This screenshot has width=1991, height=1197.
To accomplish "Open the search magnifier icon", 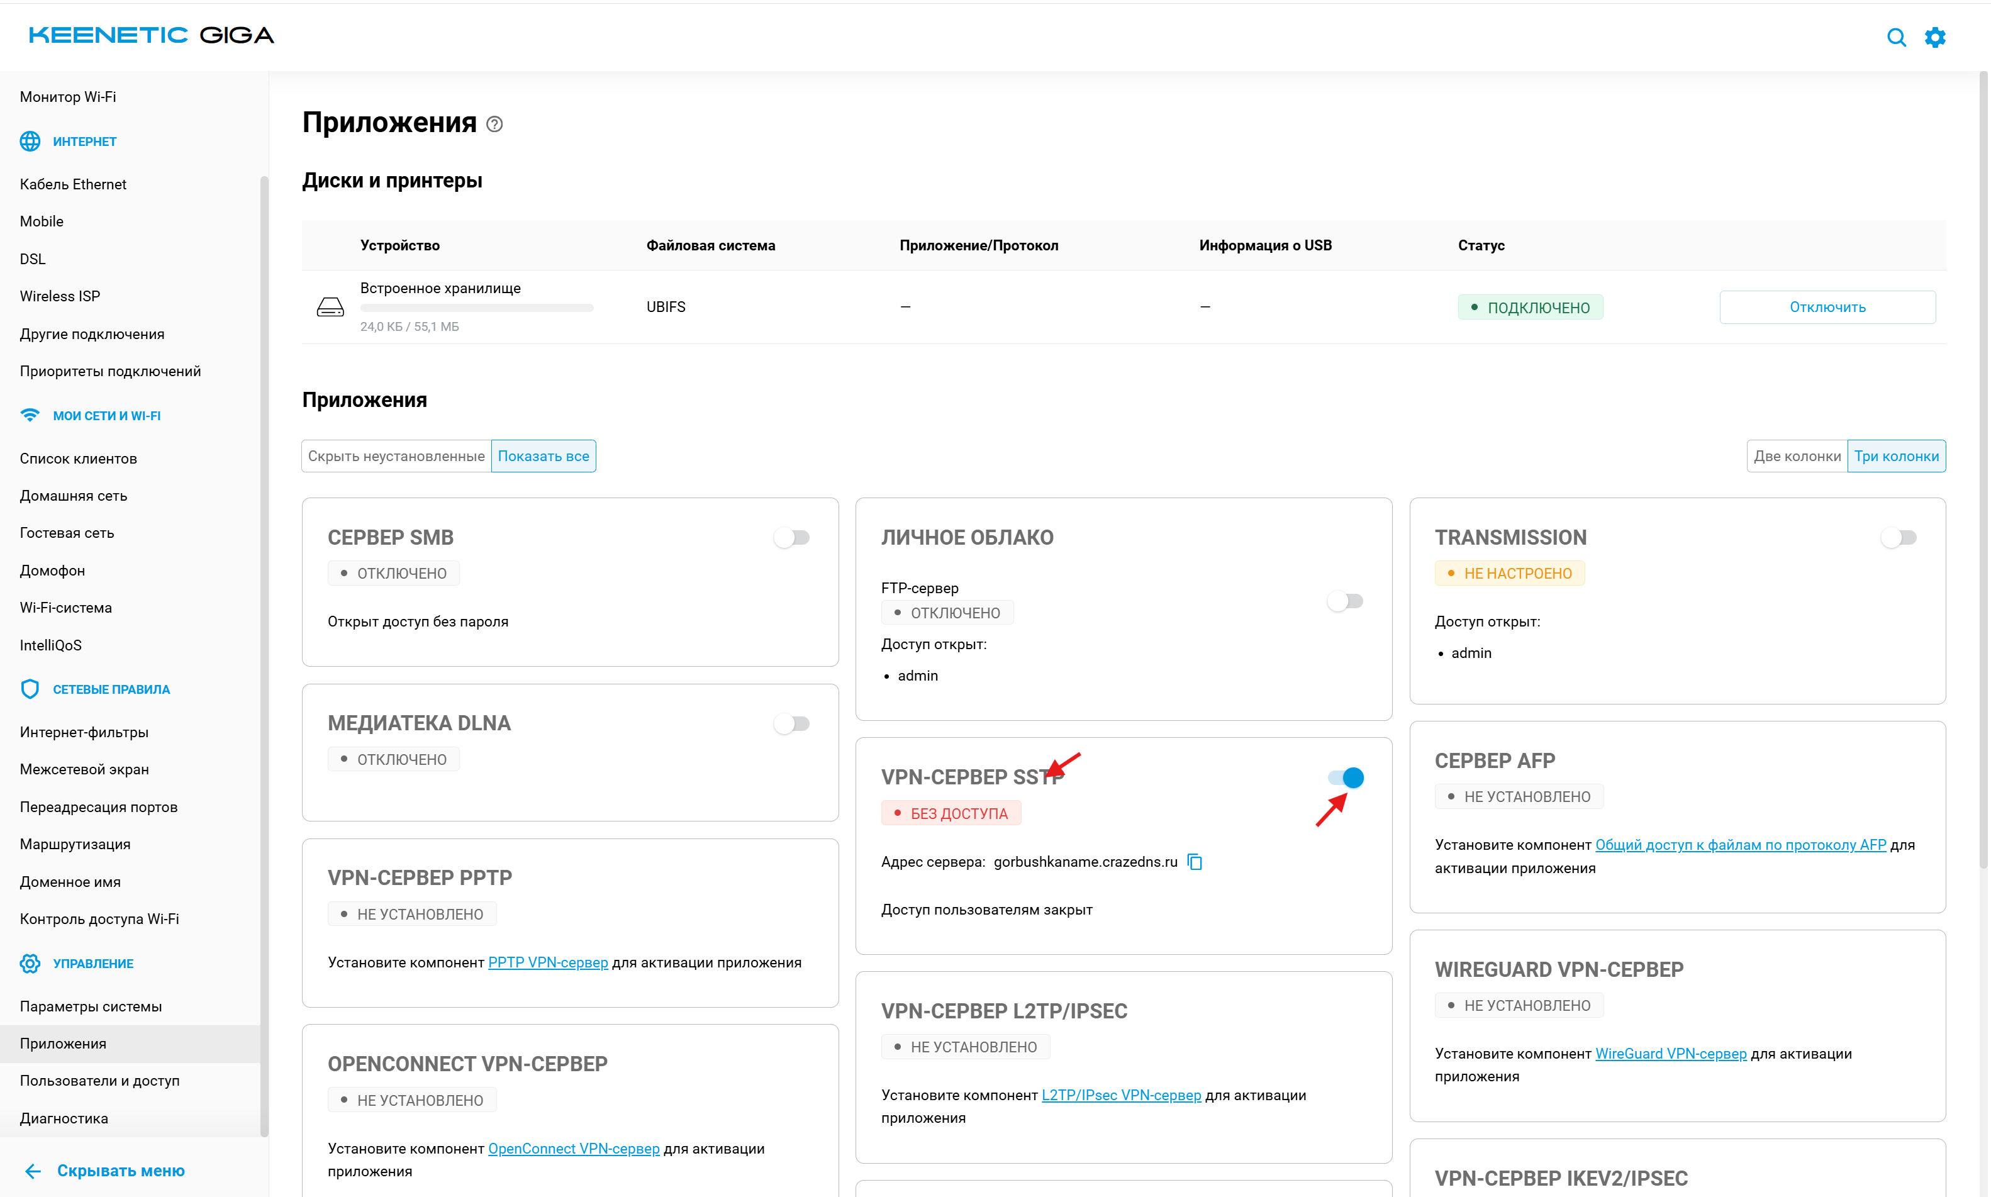I will point(1896,37).
